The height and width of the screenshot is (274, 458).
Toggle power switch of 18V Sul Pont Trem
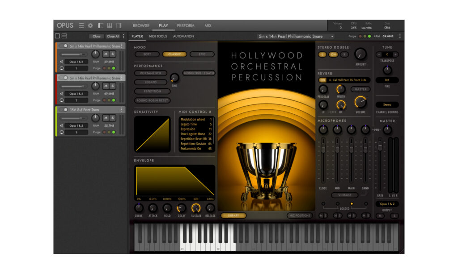[64, 110]
